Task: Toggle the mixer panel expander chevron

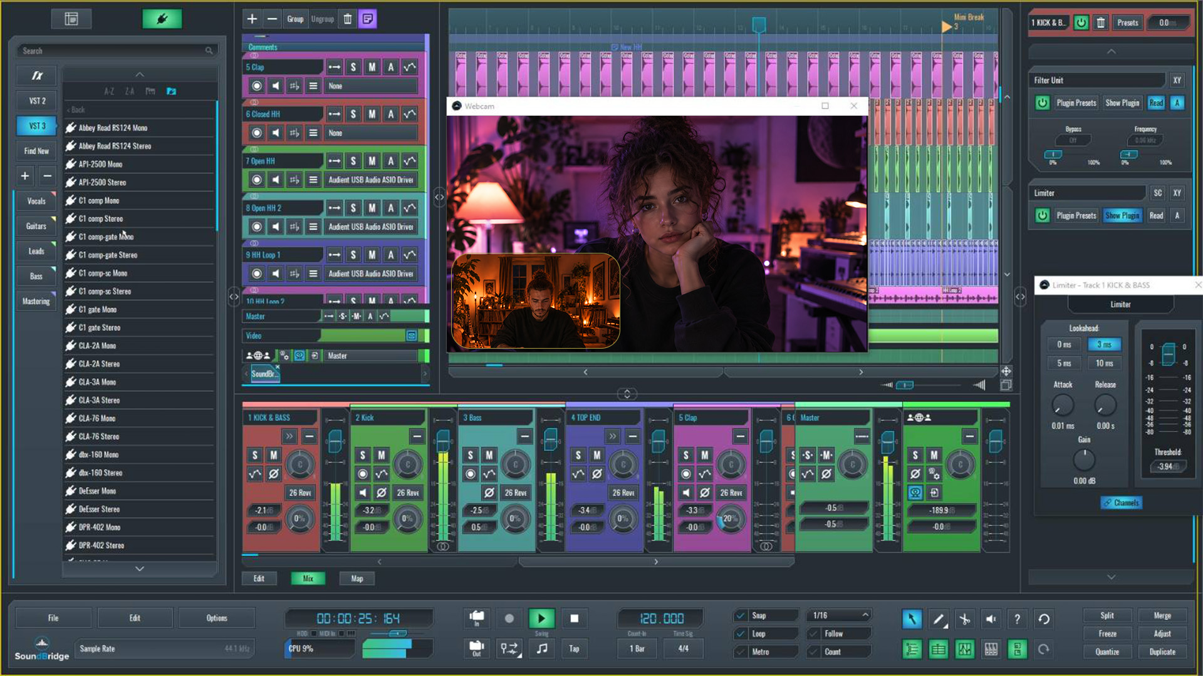Action: 627,394
